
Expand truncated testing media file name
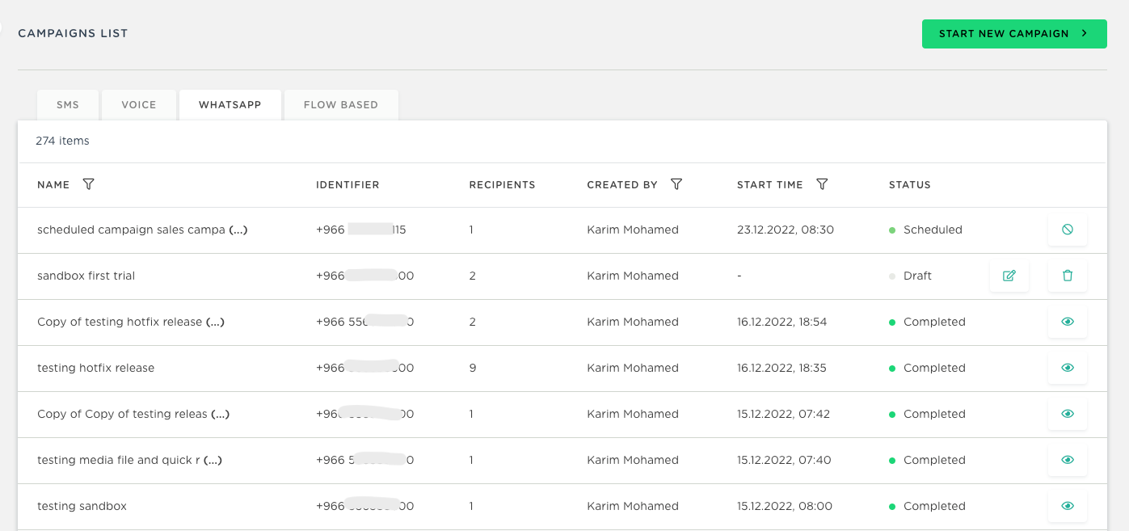(x=213, y=460)
